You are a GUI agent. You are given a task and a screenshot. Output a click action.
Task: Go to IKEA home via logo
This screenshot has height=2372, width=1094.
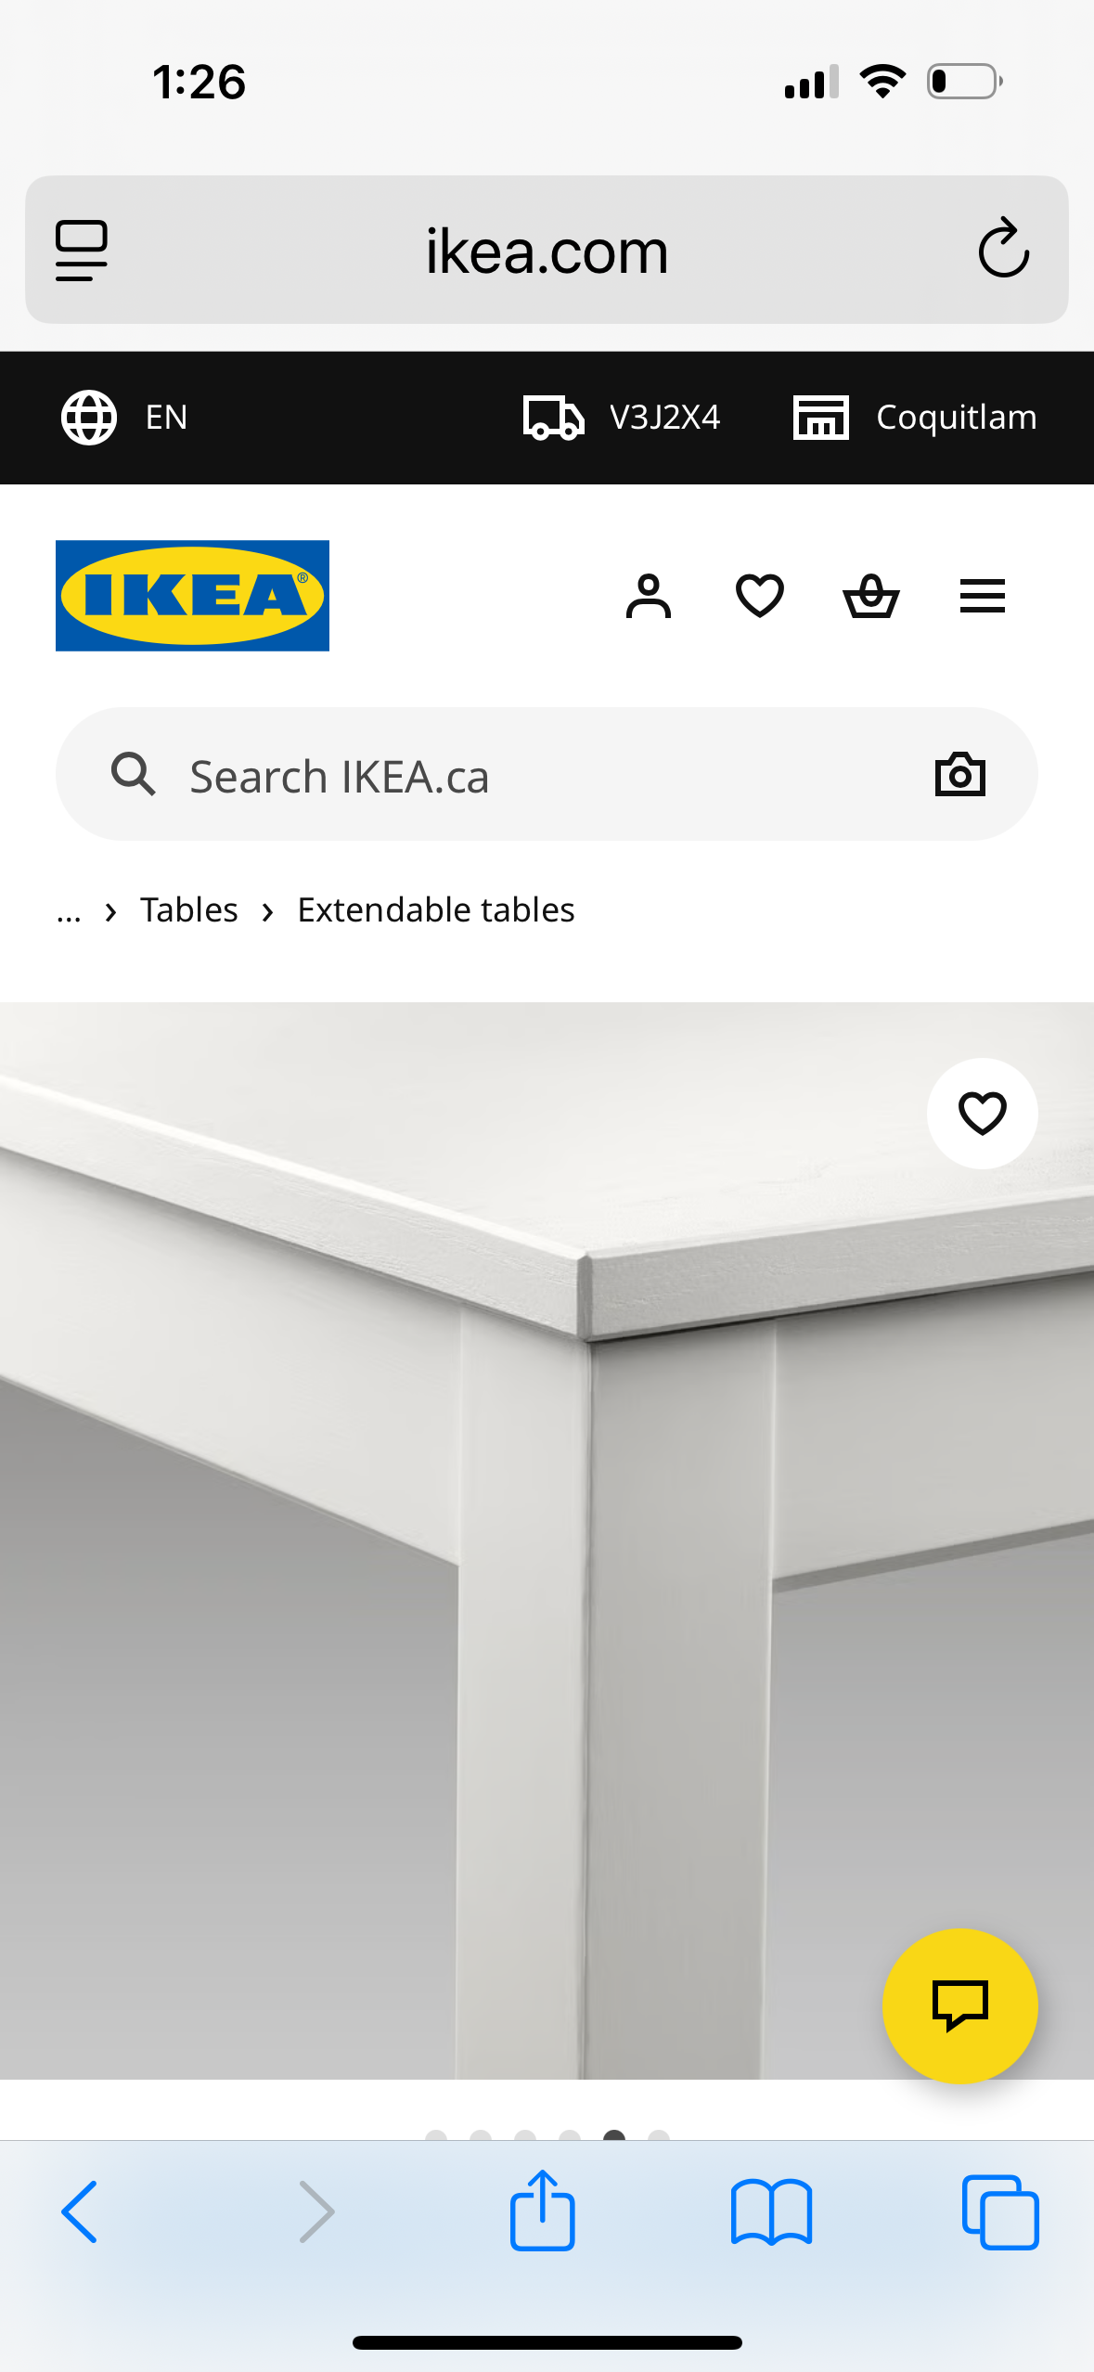click(x=192, y=596)
